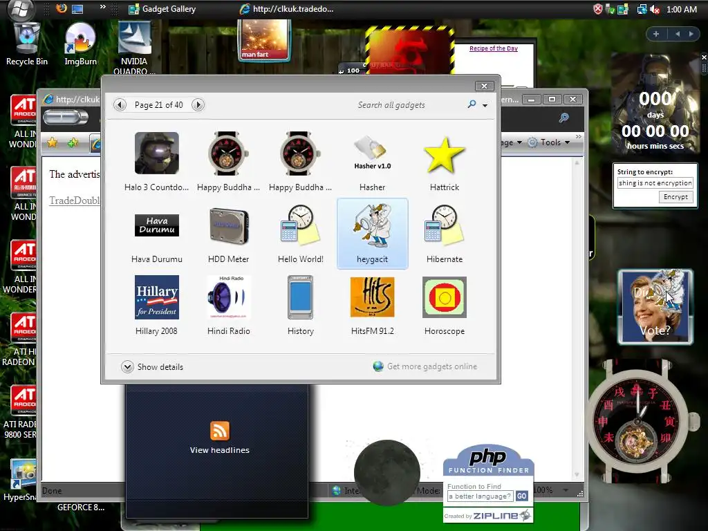The image size is (708, 531).
Task: Click the security alert tray icon
Action: [x=598, y=10]
